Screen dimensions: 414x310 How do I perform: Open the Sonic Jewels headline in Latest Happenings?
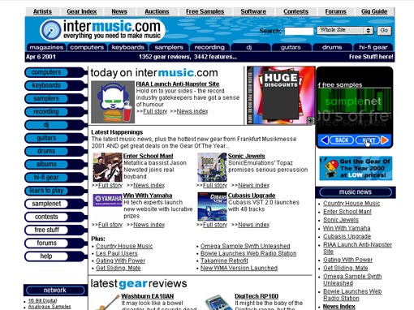pos(247,156)
